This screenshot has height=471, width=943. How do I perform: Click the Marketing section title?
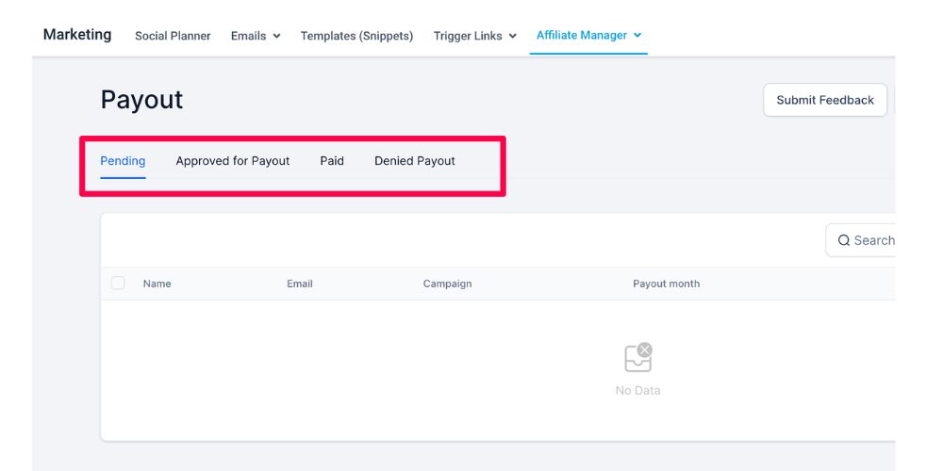[77, 35]
